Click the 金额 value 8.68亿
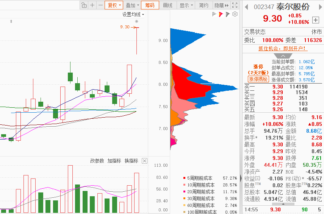The width and height of the screenshot is (324, 214). click(314, 131)
